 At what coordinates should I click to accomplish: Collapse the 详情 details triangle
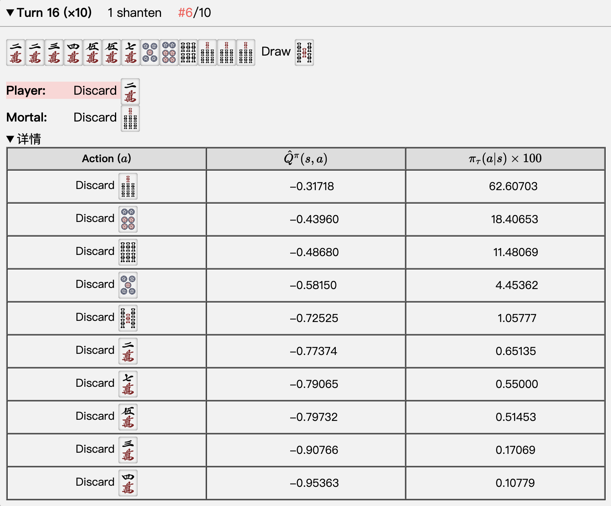tap(11, 139)
